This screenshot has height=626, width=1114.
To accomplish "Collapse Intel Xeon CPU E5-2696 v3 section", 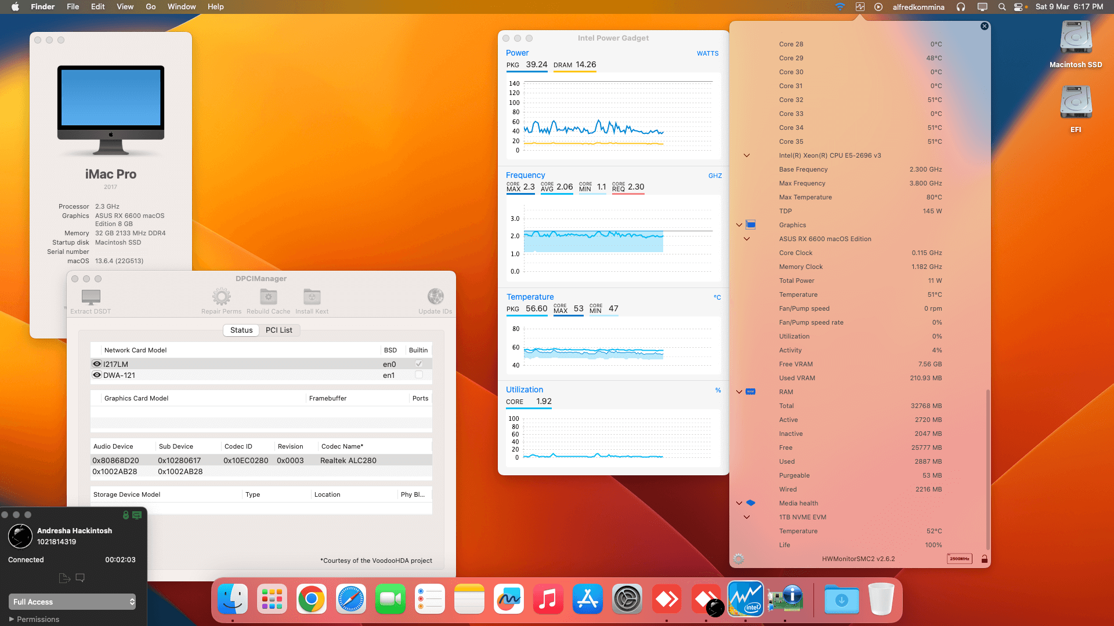I will click(x=747, y=155).
